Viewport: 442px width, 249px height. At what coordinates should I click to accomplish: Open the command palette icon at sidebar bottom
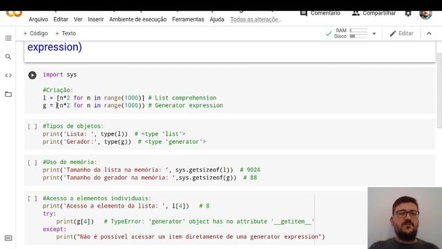(8, 238)
